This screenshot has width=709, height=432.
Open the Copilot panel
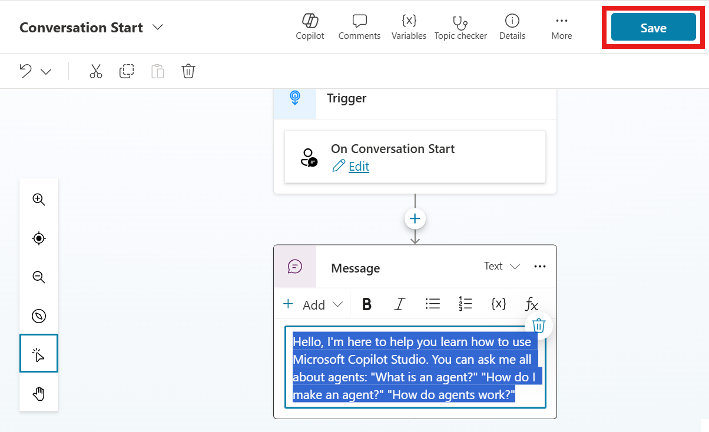pyautogui.click(x=310, y=27)
